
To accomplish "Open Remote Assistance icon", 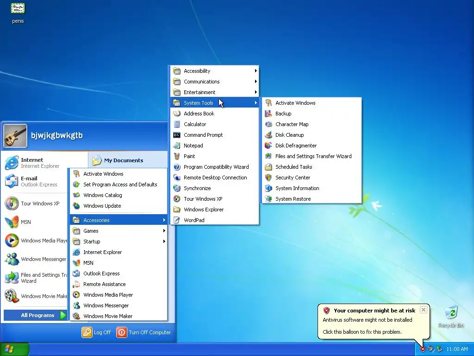I will click(76, 284).
